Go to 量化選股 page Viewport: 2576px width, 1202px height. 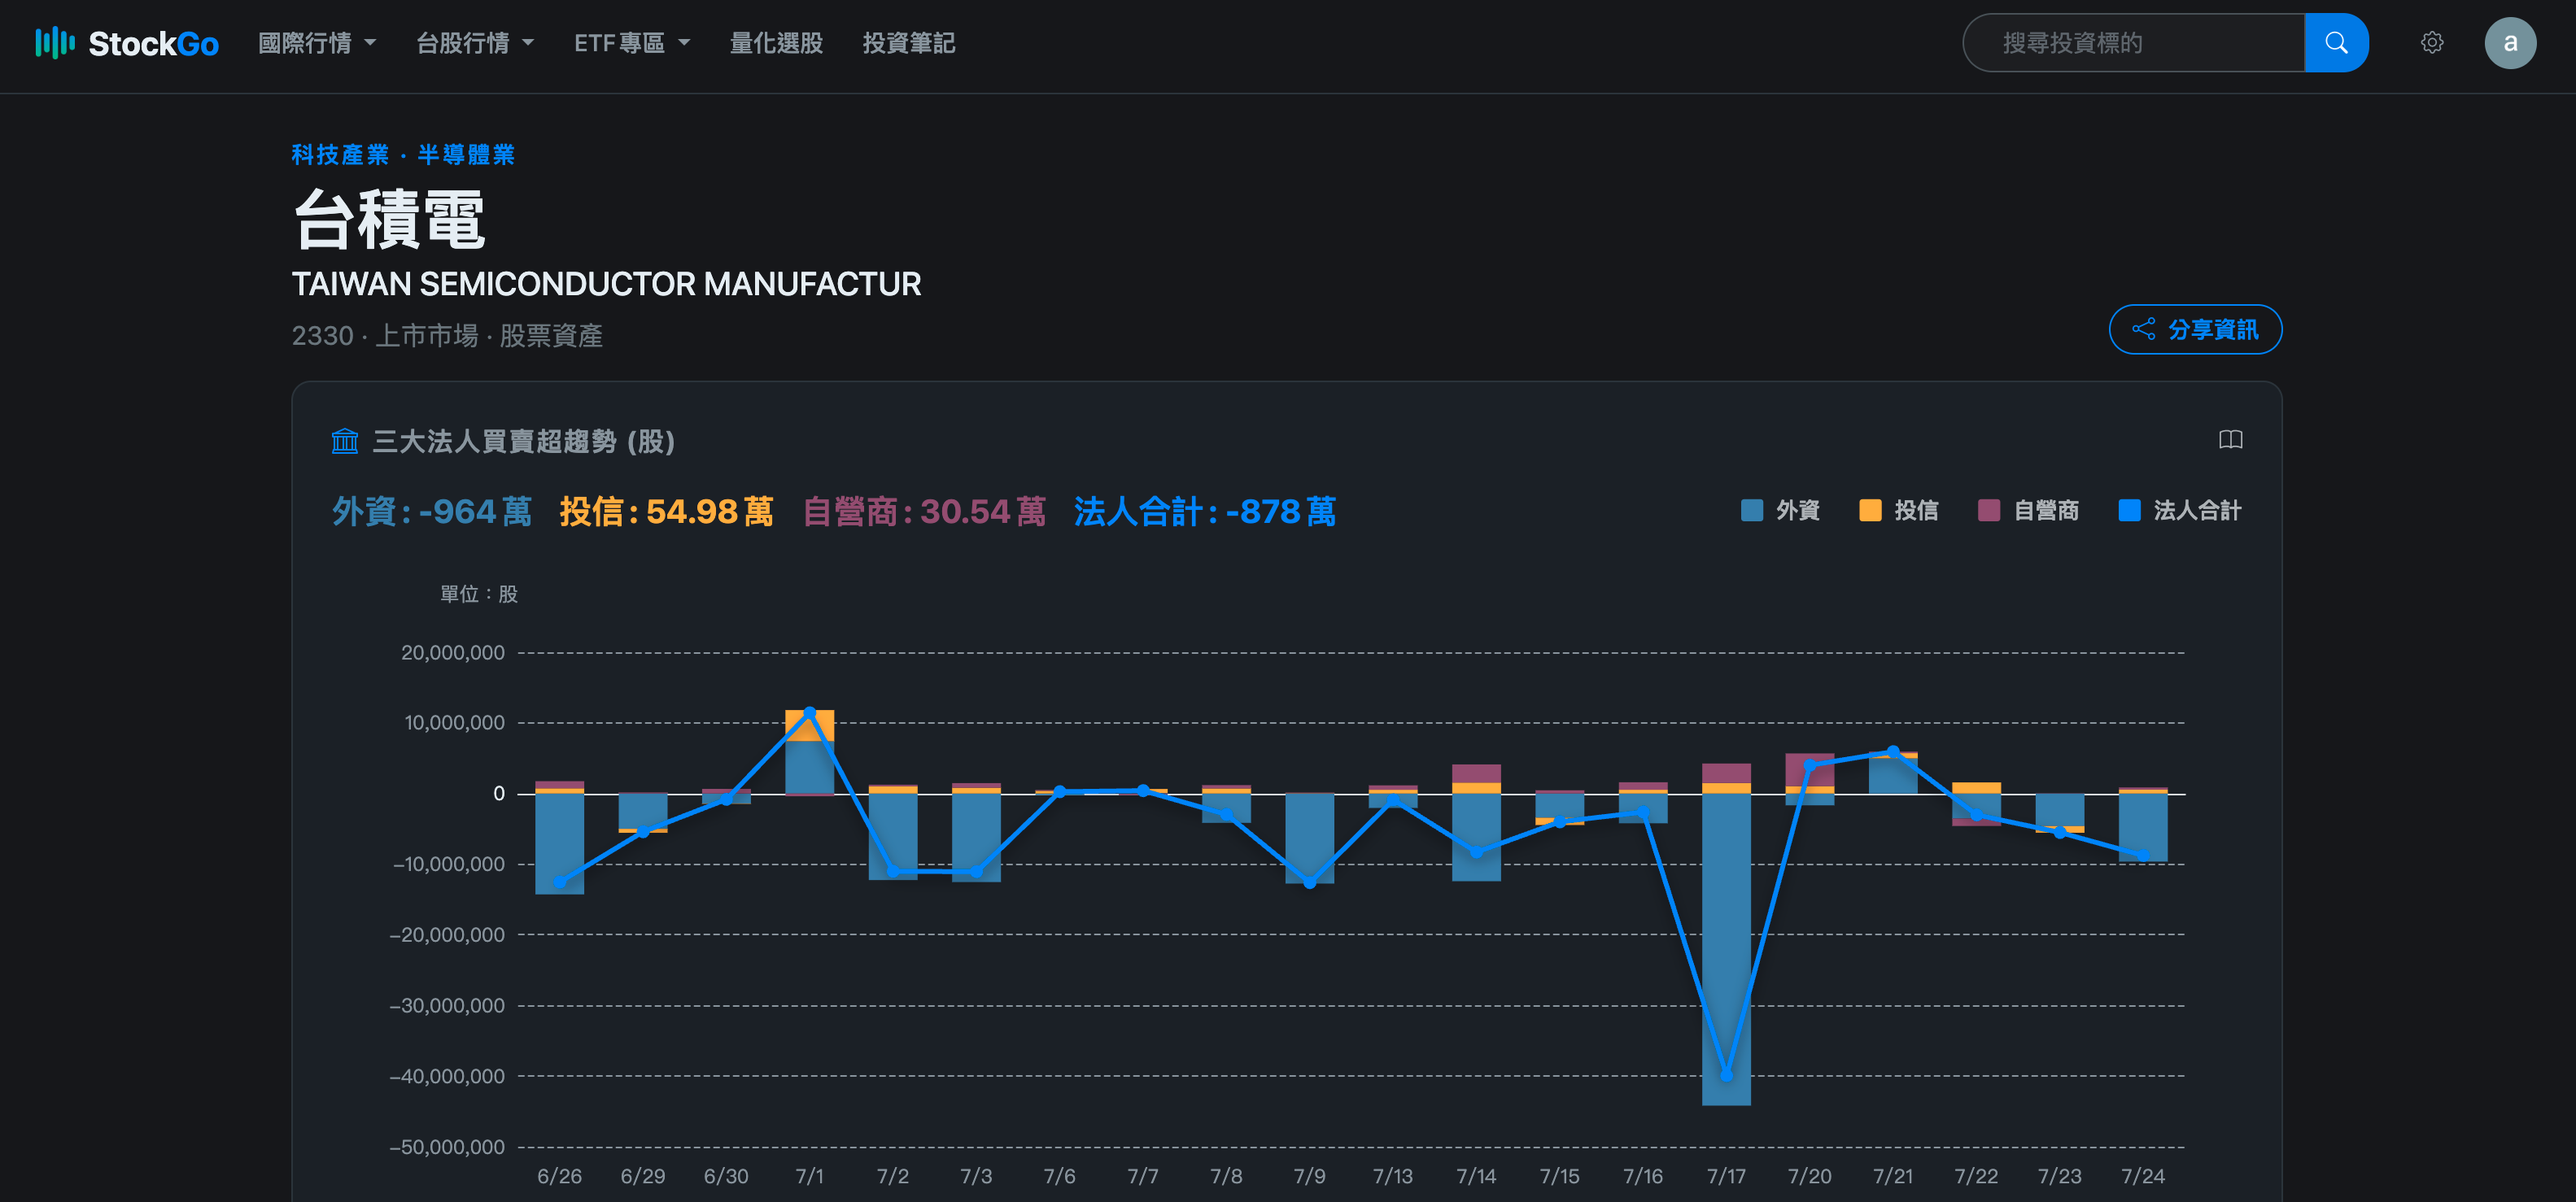776,43
